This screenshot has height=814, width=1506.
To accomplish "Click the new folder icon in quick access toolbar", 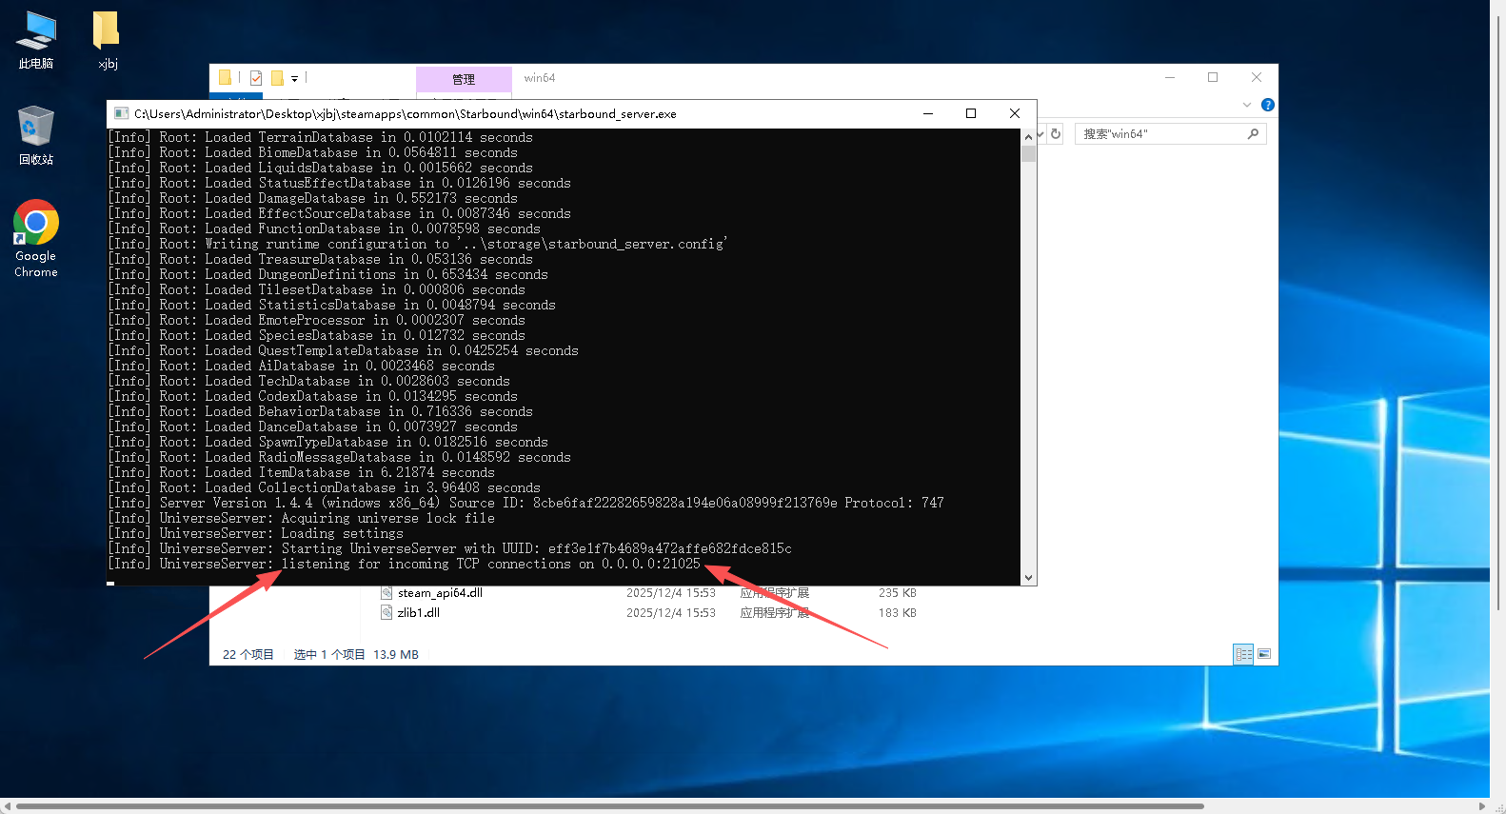I will [x=277, y=78].
